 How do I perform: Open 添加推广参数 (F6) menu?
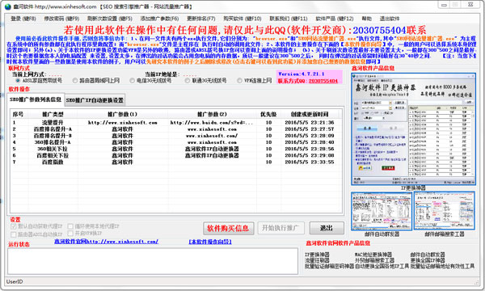point(159,19)
